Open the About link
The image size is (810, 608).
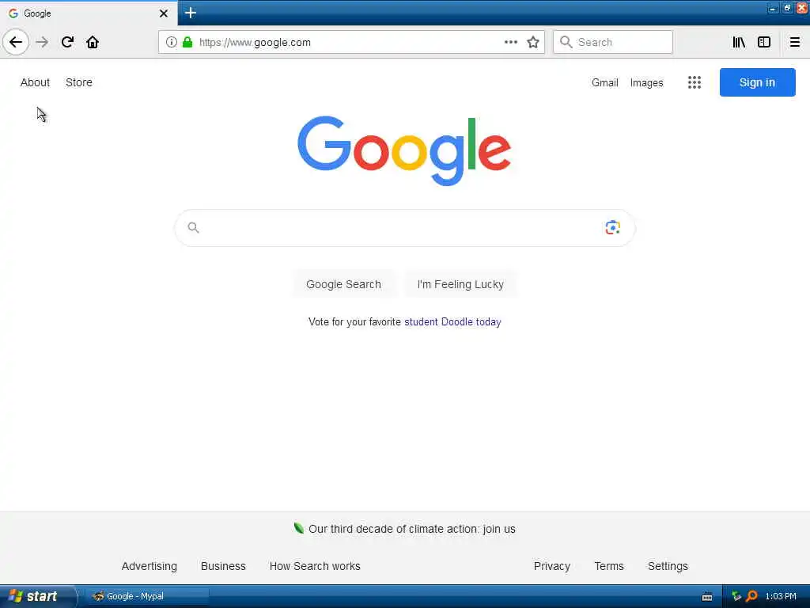(x=35, y=82)
